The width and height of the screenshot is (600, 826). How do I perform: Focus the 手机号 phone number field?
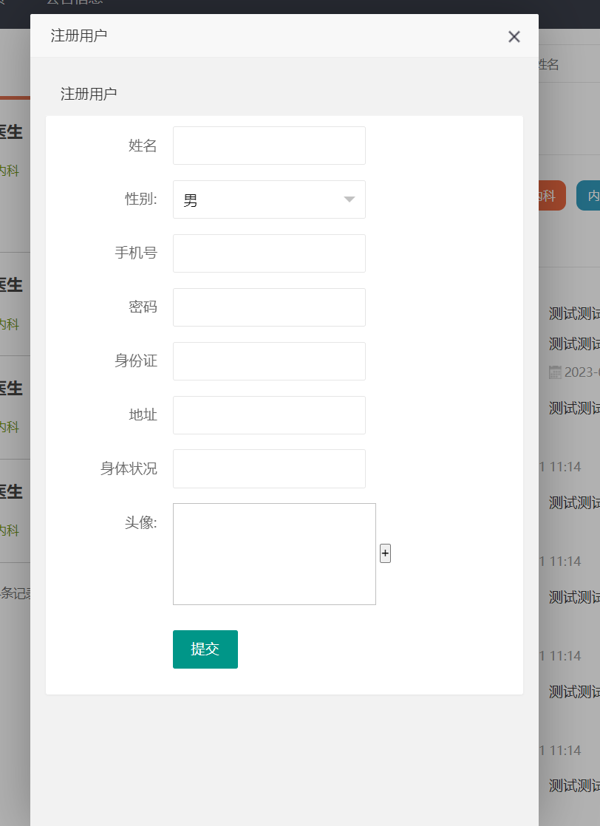coord(268,253)
